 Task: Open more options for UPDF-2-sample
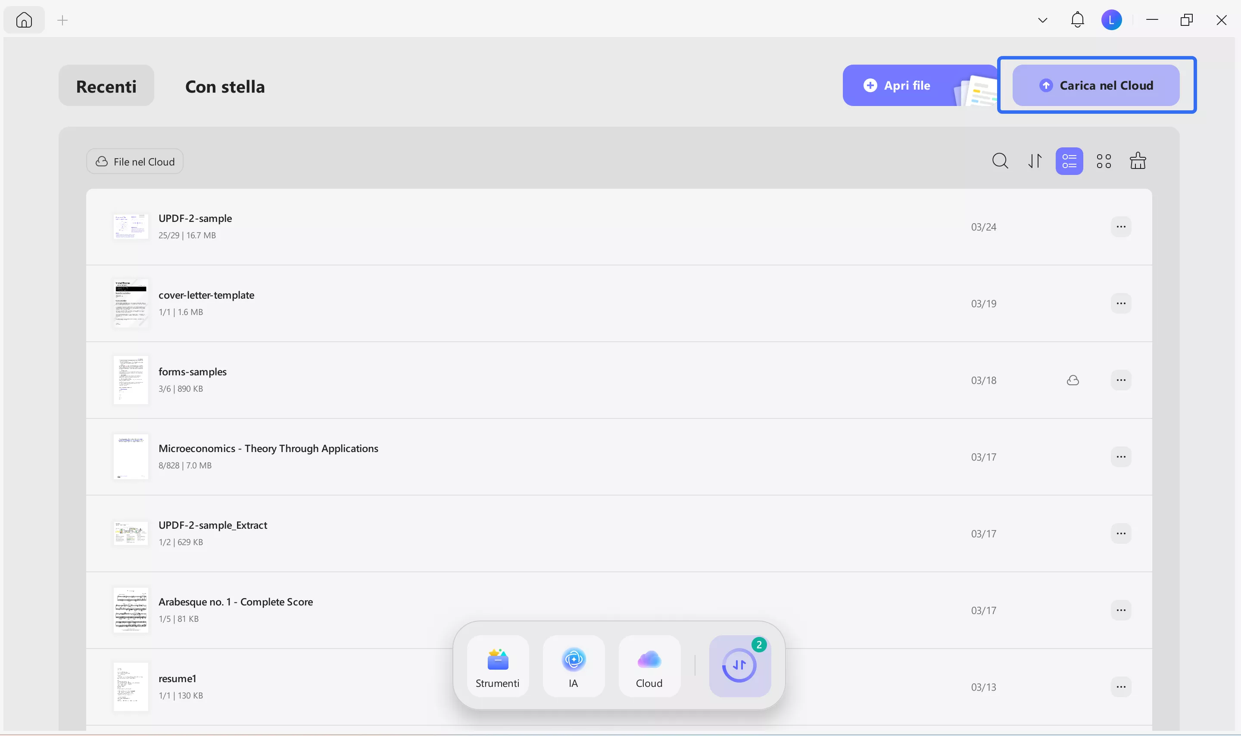click(x=1121, y=226)
